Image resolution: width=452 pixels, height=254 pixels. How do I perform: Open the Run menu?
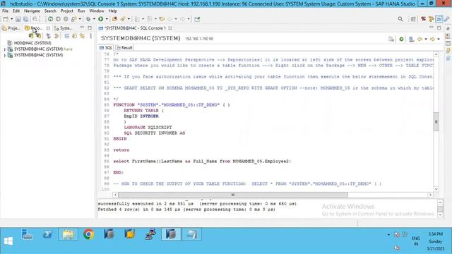[81, 11]
